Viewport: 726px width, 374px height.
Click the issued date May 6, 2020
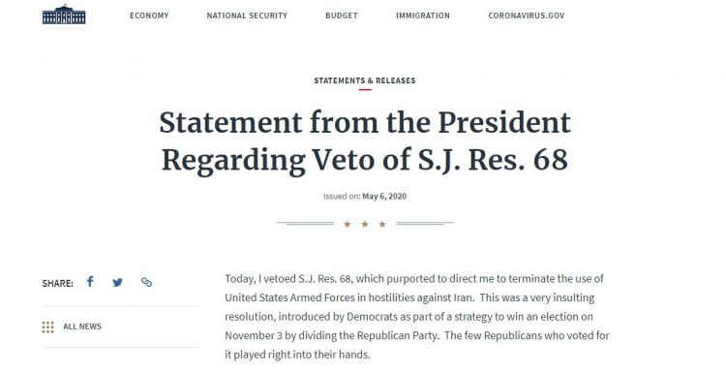pyautogui.click(x=384, y=196)
